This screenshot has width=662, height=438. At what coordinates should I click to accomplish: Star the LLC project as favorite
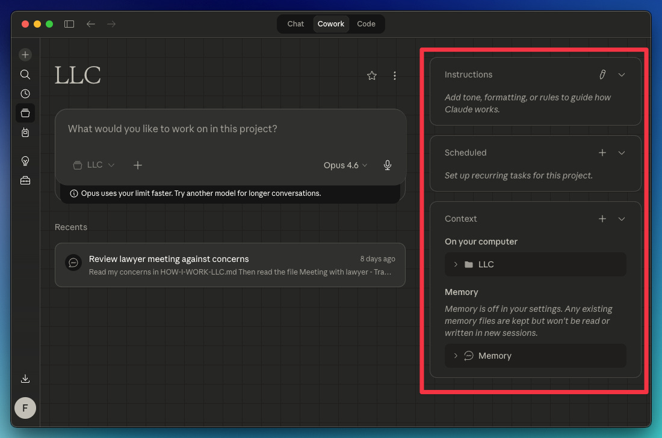click(x=371, y=76)
